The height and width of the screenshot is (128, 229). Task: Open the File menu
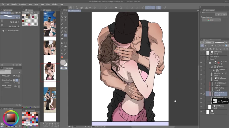[3, 4]
